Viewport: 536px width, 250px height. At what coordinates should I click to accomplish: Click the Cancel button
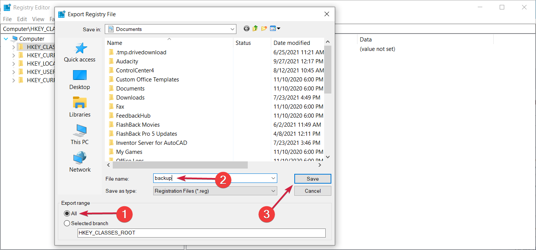312,191
